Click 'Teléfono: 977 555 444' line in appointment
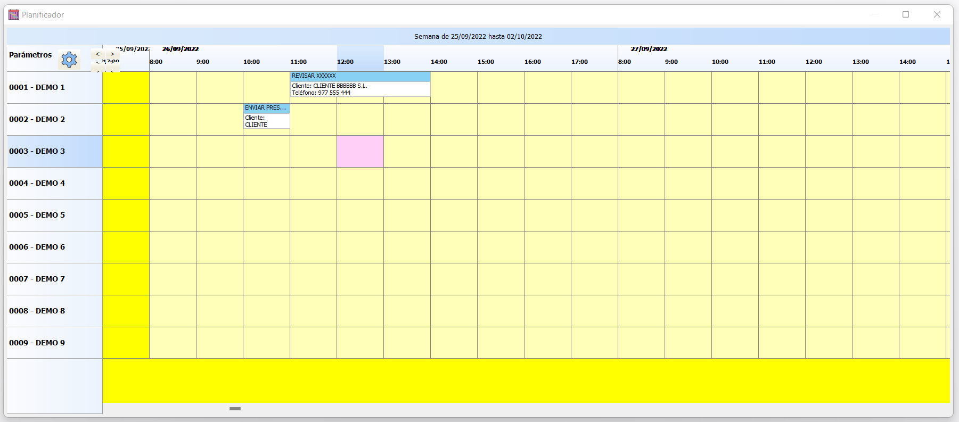Screen dimensions: 959x422 (x=321, y=93)
